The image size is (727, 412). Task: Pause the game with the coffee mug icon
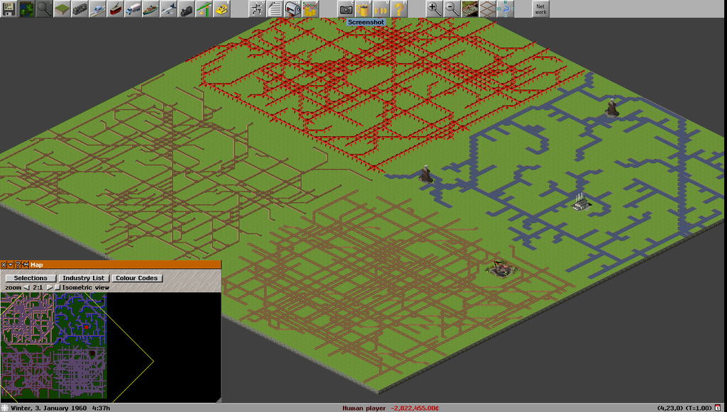click(x=363, y=9)
